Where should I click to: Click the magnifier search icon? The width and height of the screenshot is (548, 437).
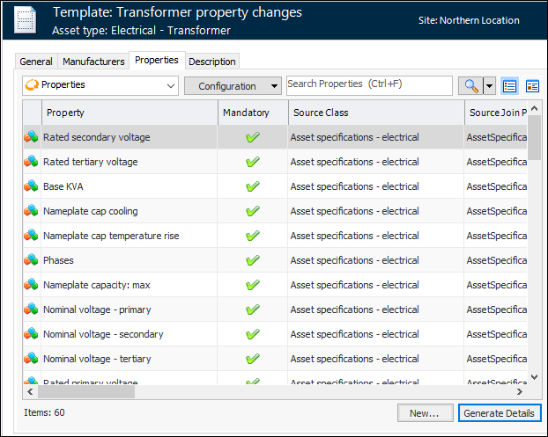pyautogui.click(x=470, y=86)
